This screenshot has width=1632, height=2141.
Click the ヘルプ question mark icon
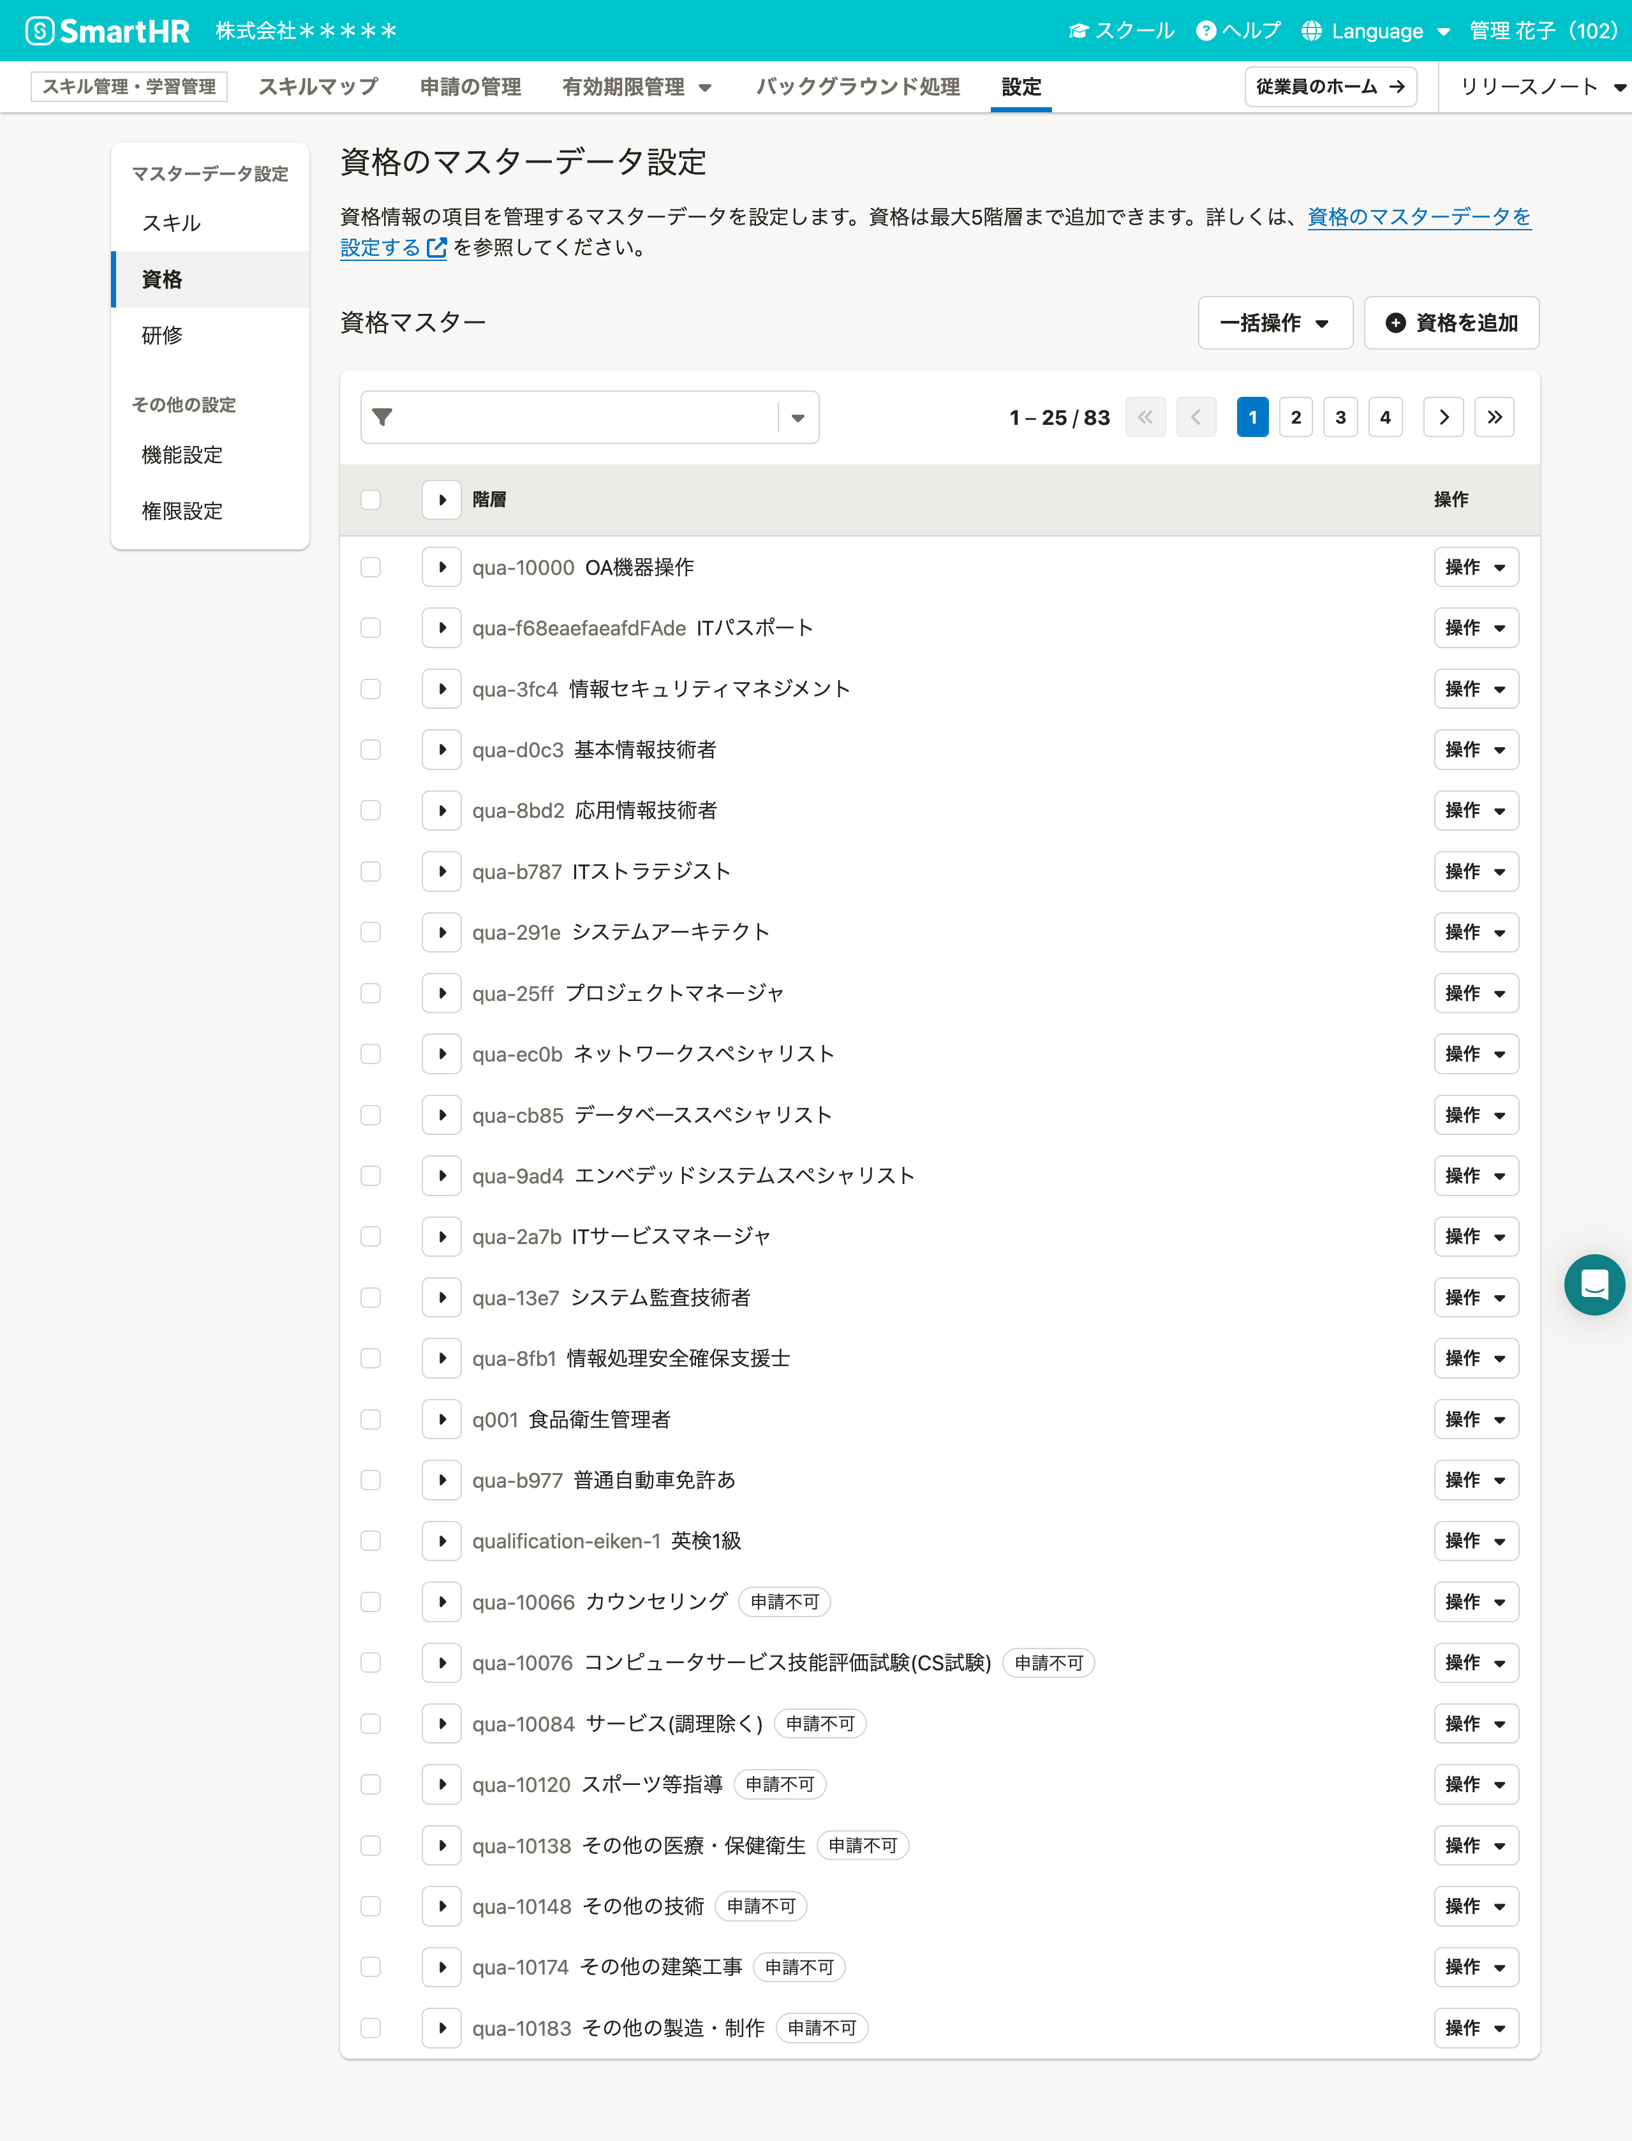[1206, 31]
